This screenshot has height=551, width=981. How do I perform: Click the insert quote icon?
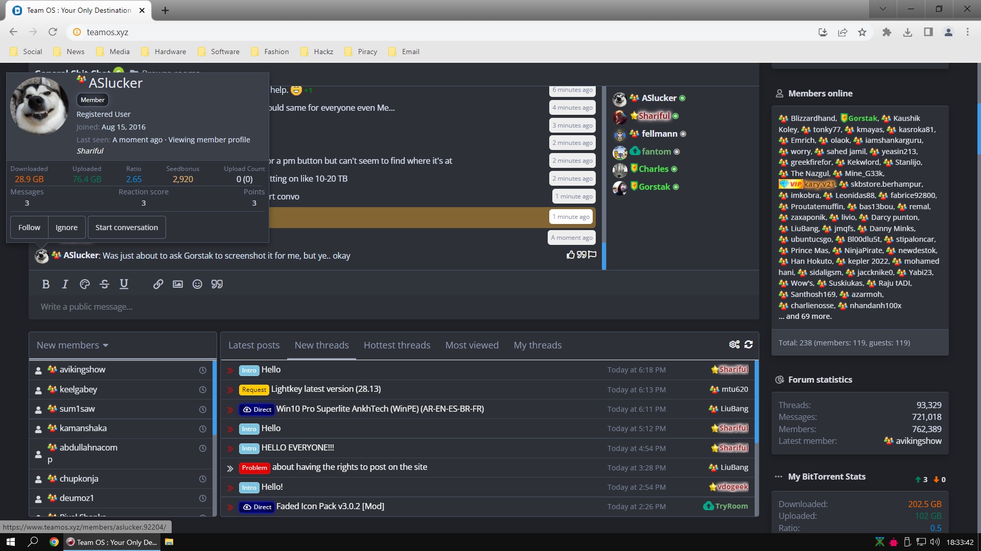click(x=217, y=284)
